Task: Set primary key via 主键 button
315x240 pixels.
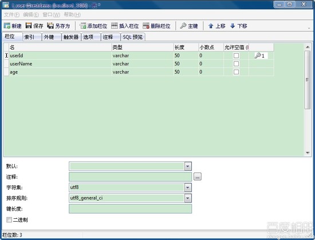Action: (x=189, y=26)
